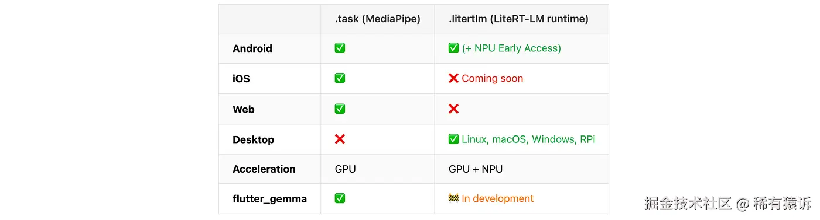820x220 pixels.
Task: Click the green checkmark in iOS MediaPipe cell
Action: tap(340, 78)
